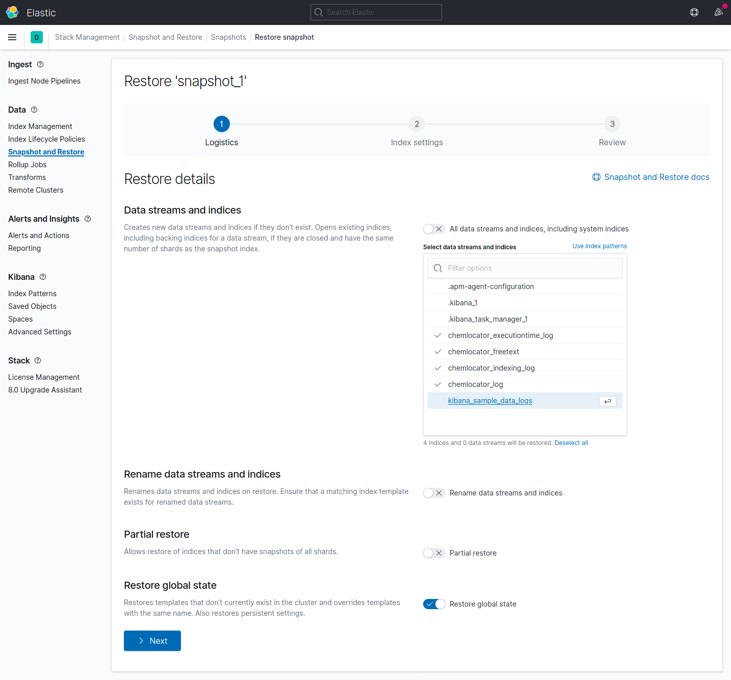Toggle Rename data streams and indices switch
Viewport: 731px width, 680px height.
434,493
